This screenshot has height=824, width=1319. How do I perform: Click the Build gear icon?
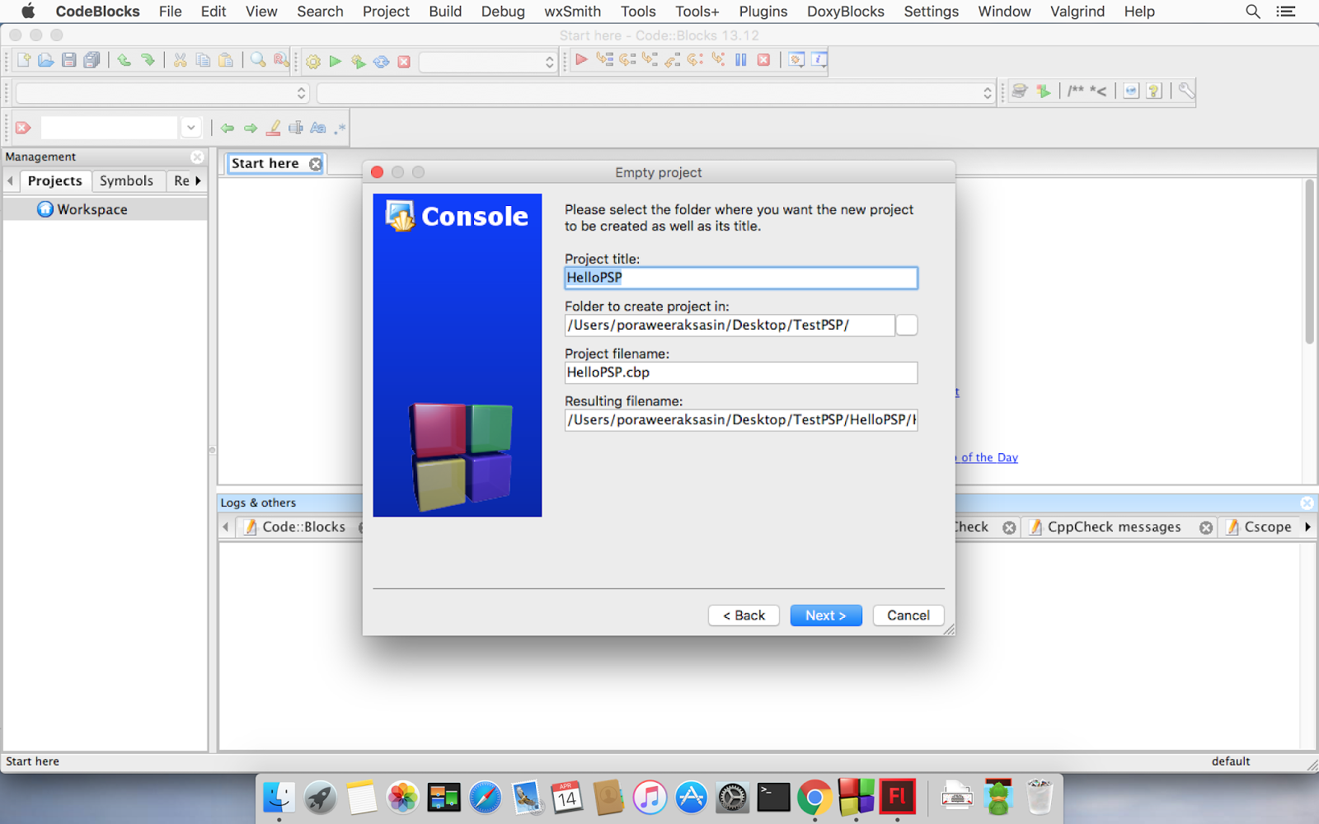(x=313, y=61)
